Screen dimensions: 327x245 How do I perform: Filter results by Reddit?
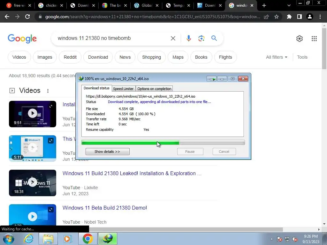pyautogui.click(x=70, y=57)
